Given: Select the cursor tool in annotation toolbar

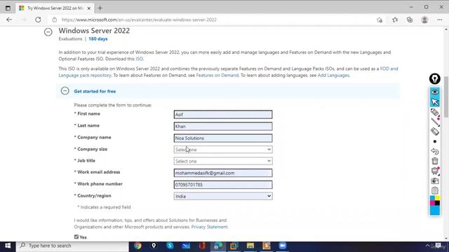Looking at the screenshot, I should (435, 102).
